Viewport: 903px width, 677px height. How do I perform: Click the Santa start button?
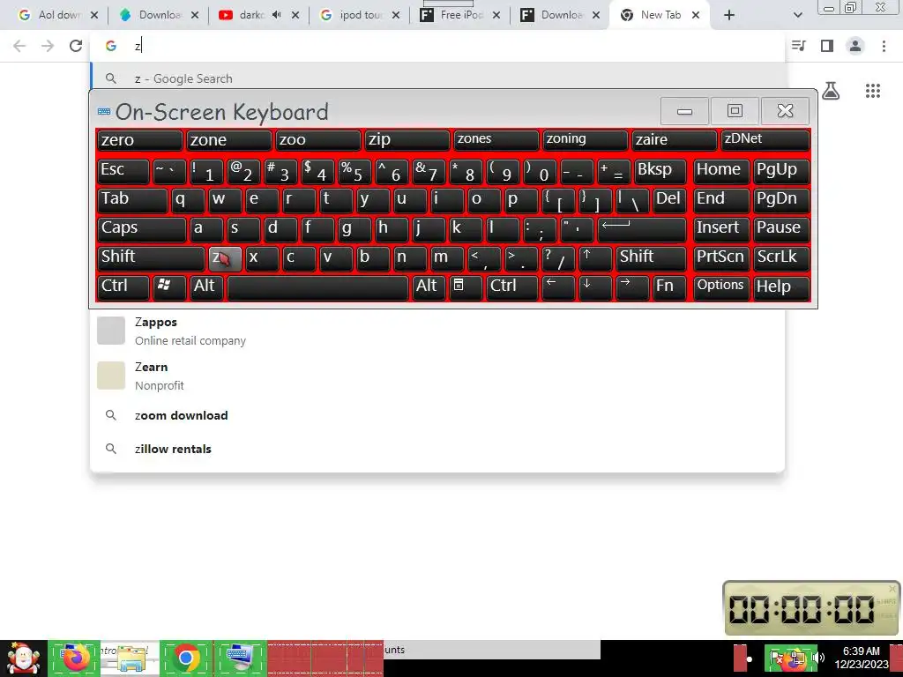pos(24,658)
